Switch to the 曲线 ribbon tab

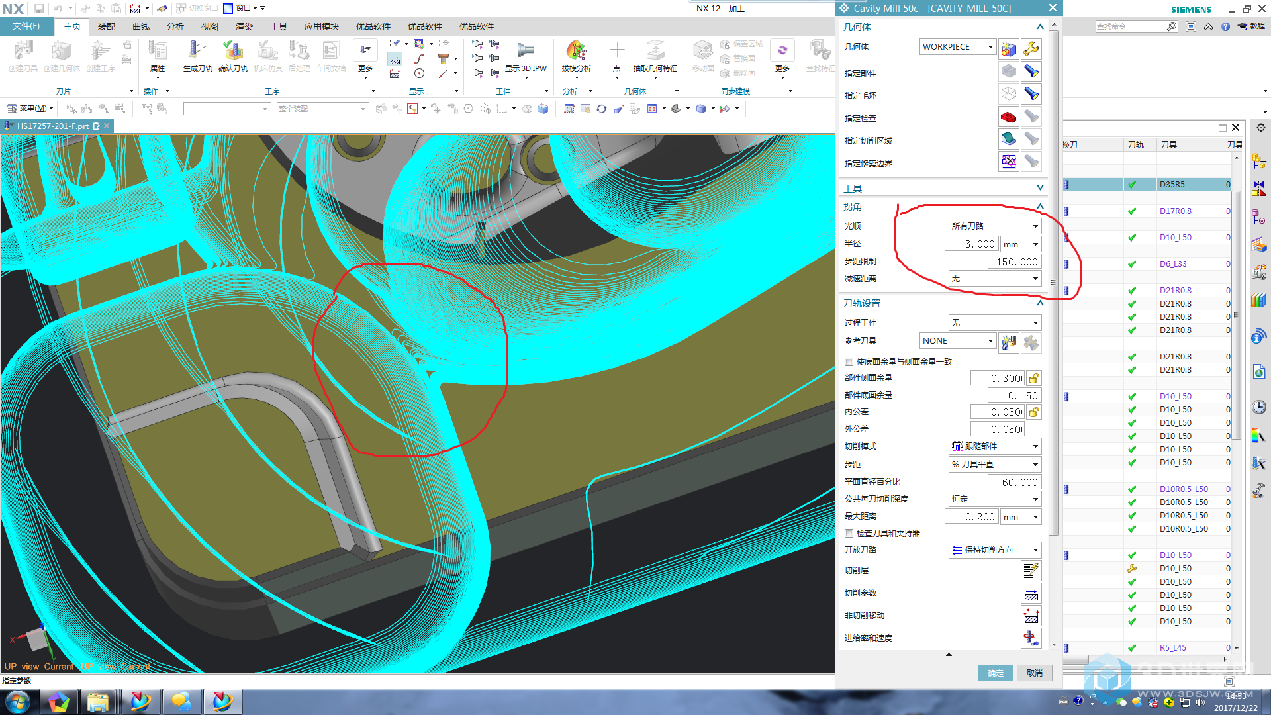(141, 26)
